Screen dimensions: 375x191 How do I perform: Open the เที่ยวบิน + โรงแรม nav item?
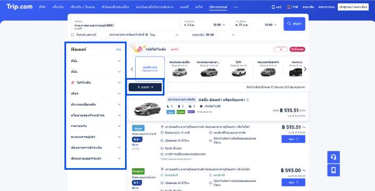(82, 7)
